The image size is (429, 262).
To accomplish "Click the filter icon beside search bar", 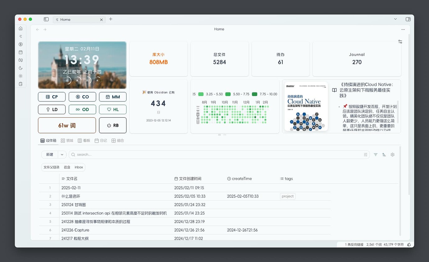I will click(x=376, y=155).
